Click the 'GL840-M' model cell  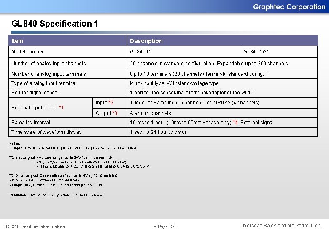tap(183, 52)
